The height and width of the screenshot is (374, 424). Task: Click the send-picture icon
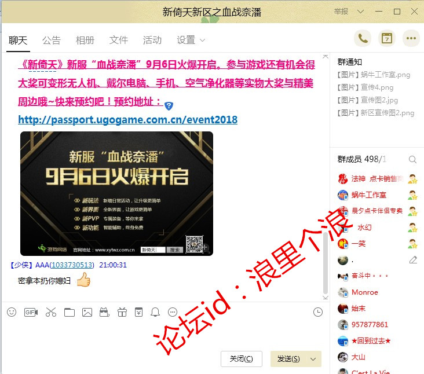coord(87,312)
